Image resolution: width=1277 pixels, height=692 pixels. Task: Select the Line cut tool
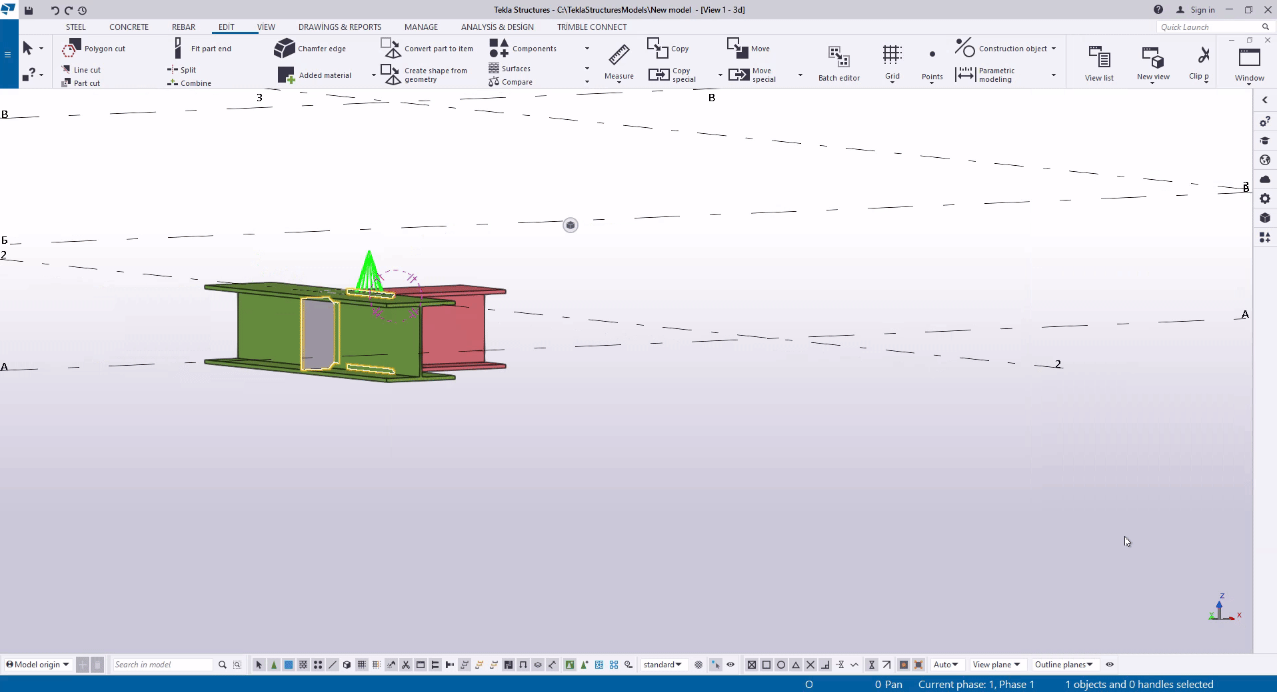(81, 69)
